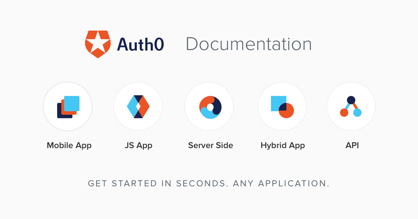Click the Auth0 wordmark text
This screenshot has height=219, width=418.
click(x=140, y=44)
